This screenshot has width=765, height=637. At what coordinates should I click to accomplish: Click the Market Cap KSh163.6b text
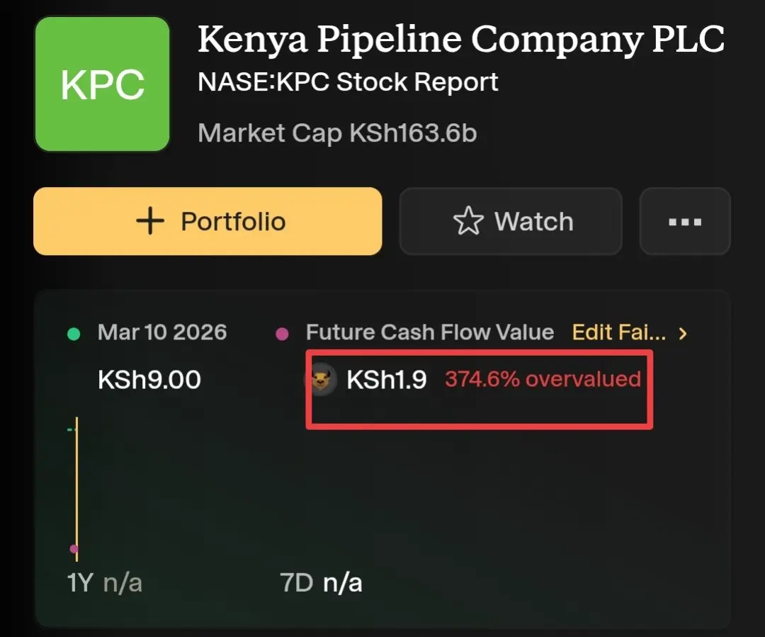point(337,133)
